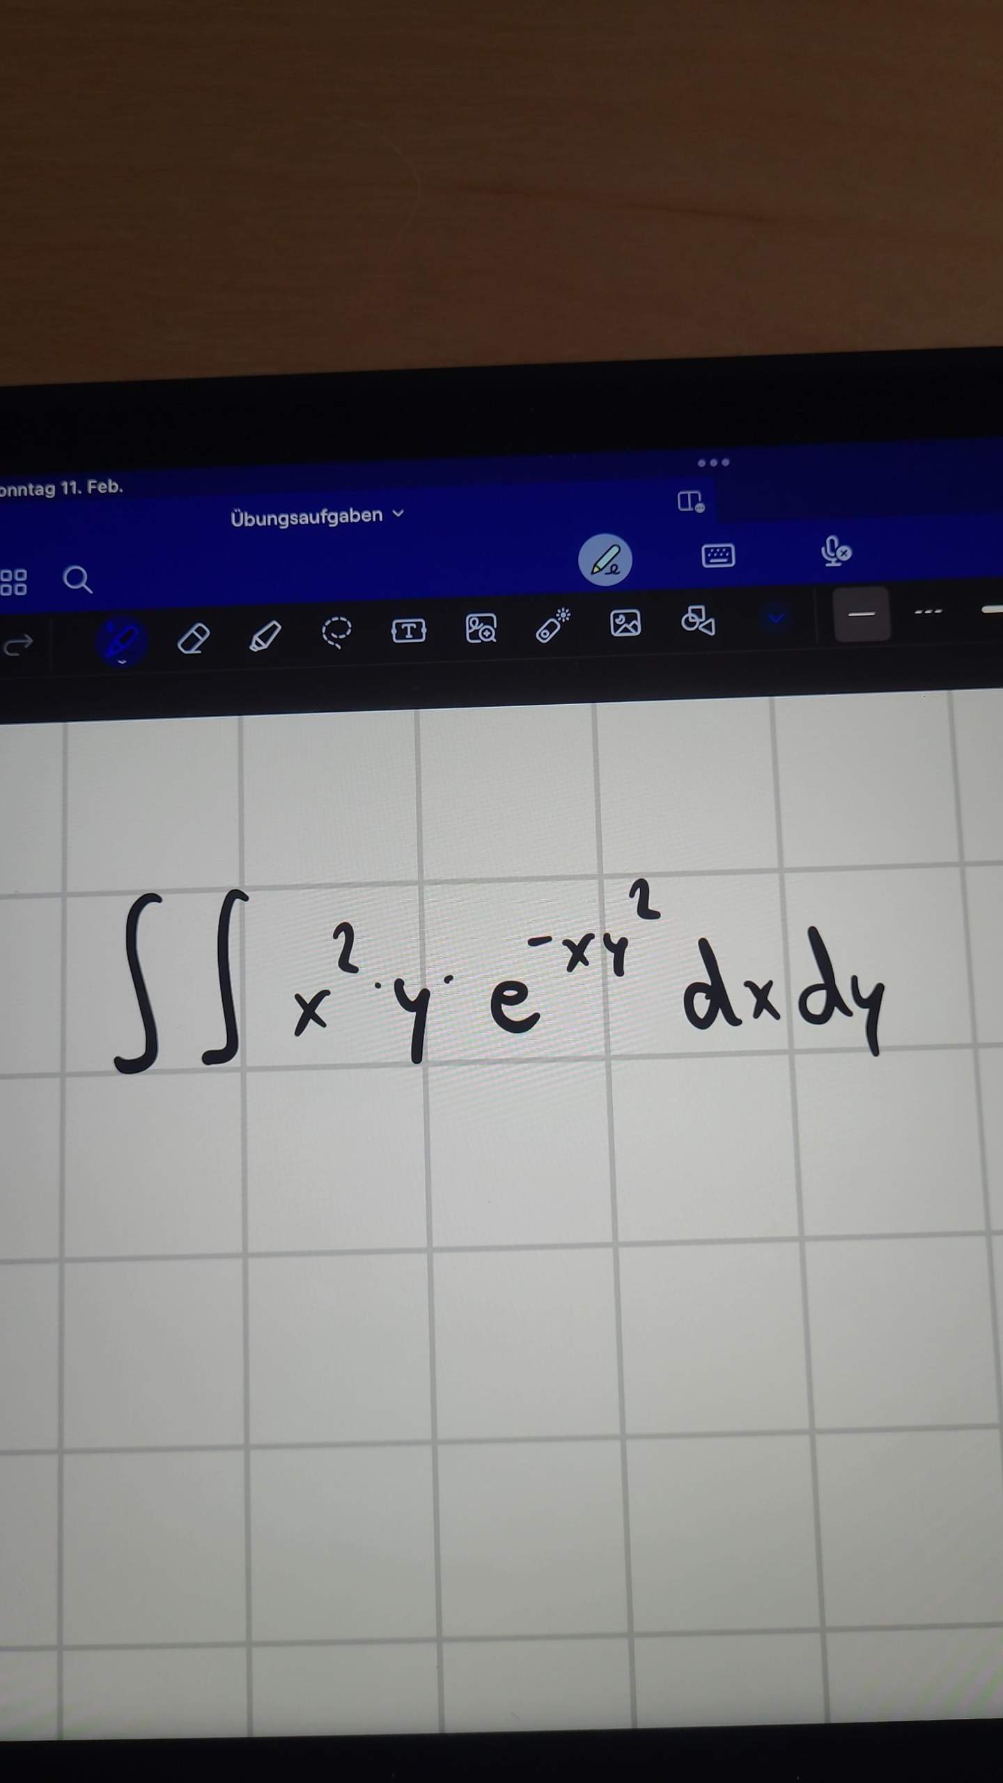Select the Lasso selection tool

coord(336,632)
